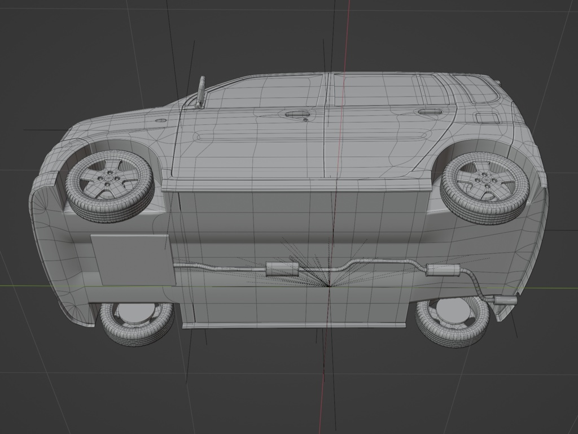This screenshot has width=578, height=434.
Task: Select the flat rectangular plate under the engine bay
Action: pos(133,260)
